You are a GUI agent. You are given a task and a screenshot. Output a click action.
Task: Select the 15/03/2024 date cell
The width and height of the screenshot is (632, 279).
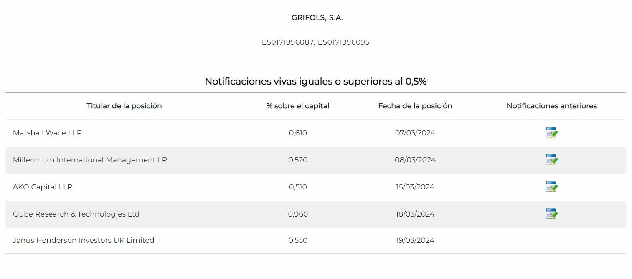[415, 187]
